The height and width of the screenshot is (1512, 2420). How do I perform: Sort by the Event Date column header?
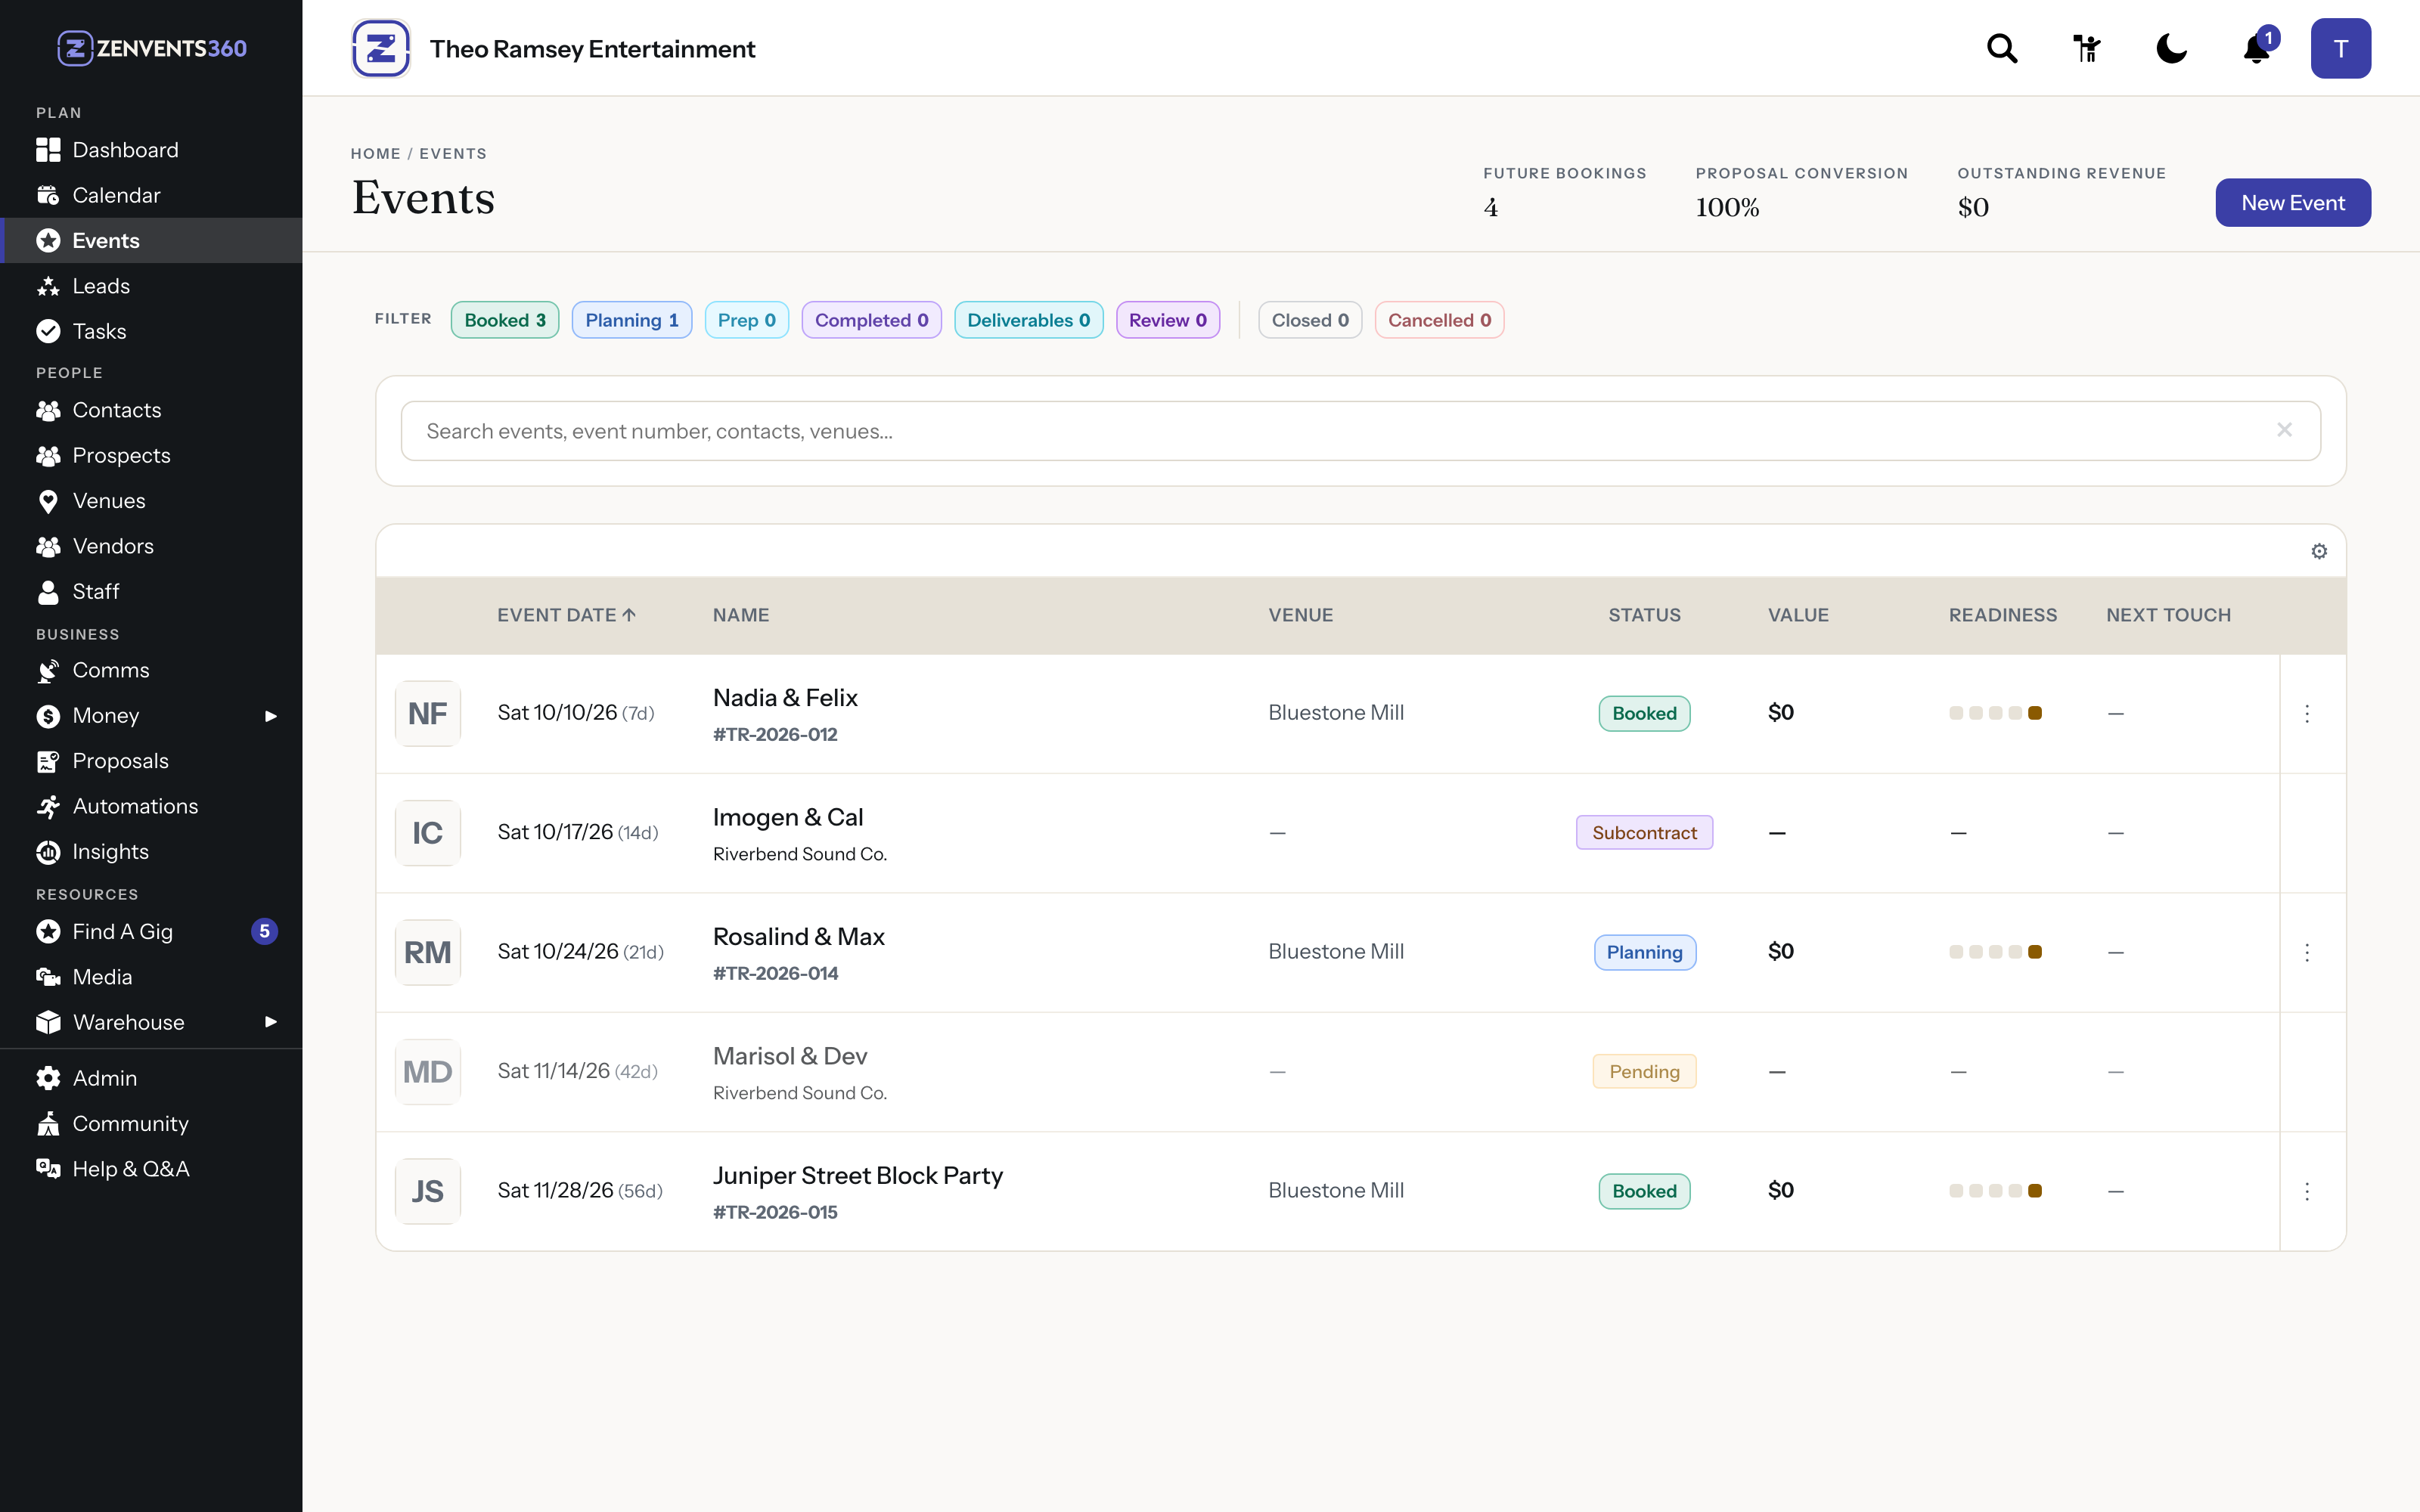tap(566, 615)
